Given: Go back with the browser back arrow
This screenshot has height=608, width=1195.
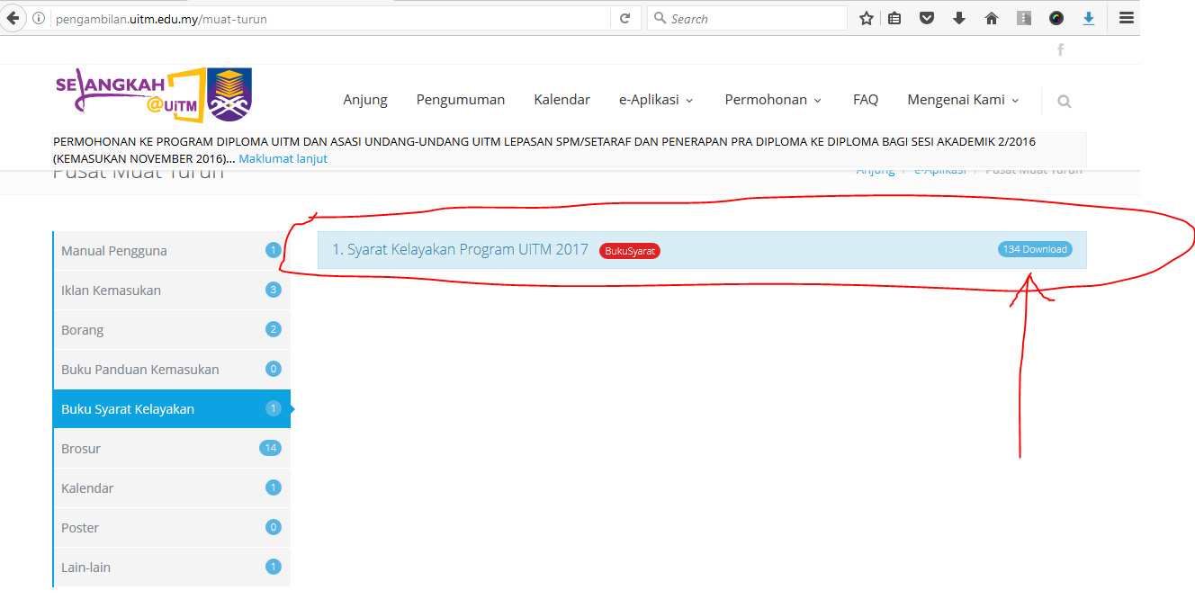Looking at the screenshot, I should pyautogui.click(x=13, y=18).
